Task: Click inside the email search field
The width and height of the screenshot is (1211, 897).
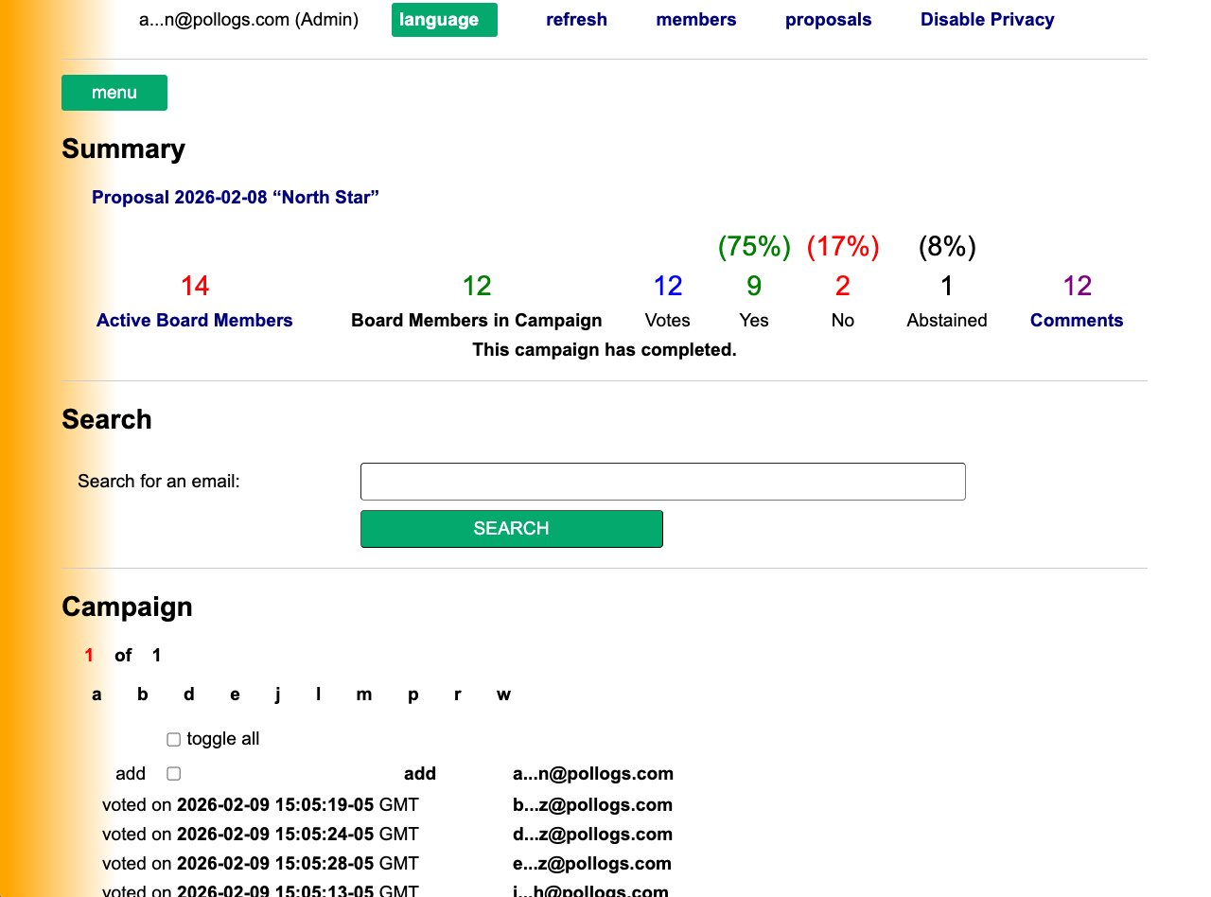Action: click(x=662, y=482)
